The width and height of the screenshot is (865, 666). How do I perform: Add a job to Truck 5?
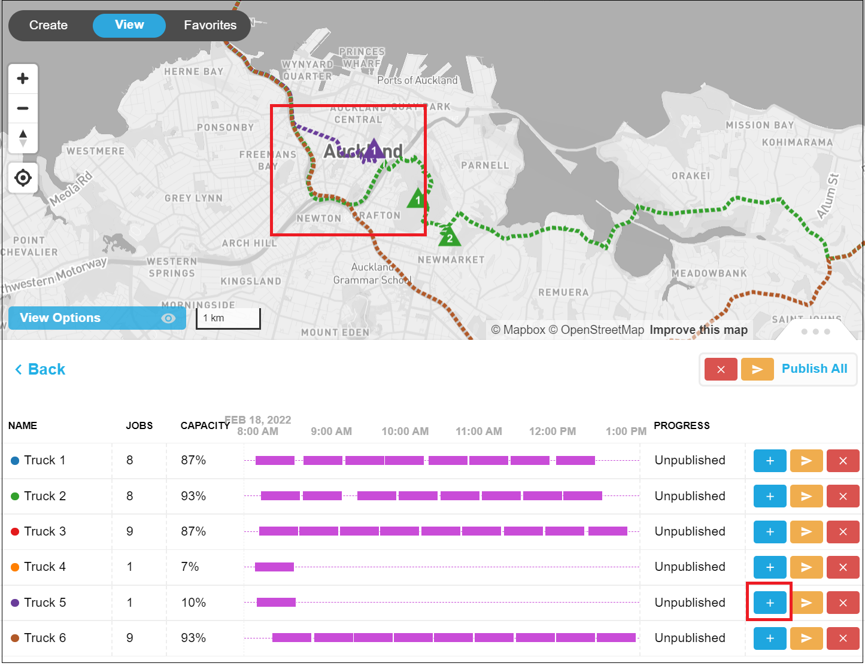tap(770, 603)
